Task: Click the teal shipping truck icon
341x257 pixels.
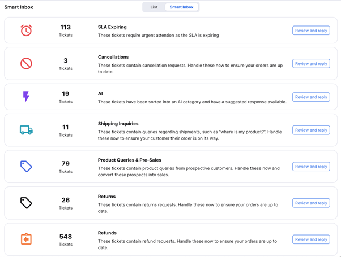Action: (26, 130)
